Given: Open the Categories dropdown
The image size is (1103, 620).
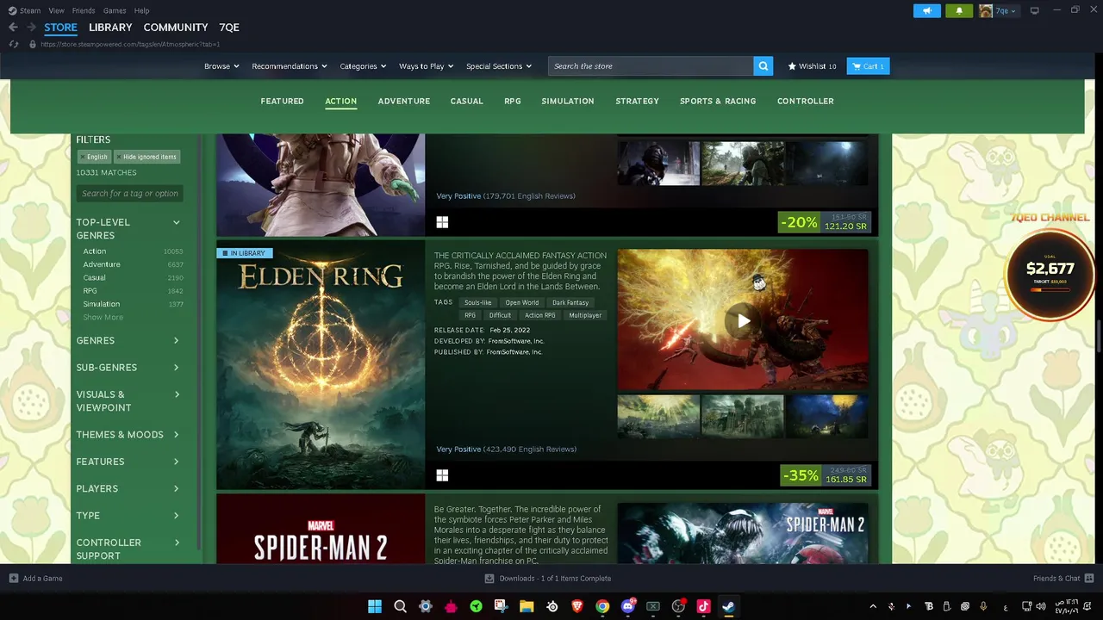Looking at the screenshot, I should coord(363,66).
